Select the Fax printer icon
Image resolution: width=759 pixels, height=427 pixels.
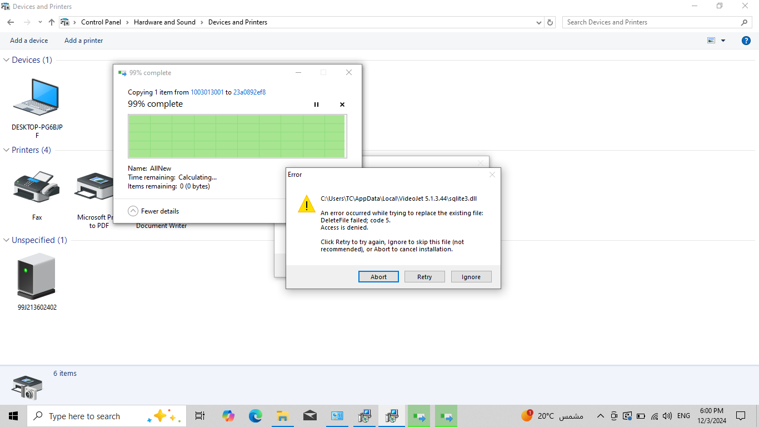pyautogui.click(x=37, y=187)
